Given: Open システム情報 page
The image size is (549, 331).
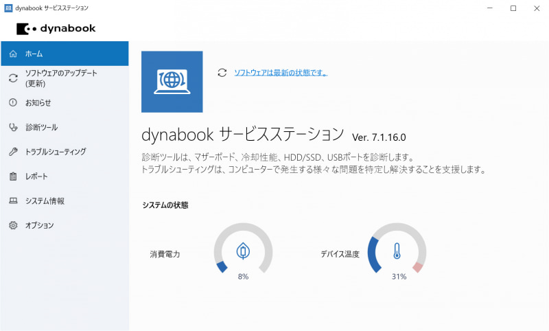Looking at the screenshot, I should [x=65, y=201].
